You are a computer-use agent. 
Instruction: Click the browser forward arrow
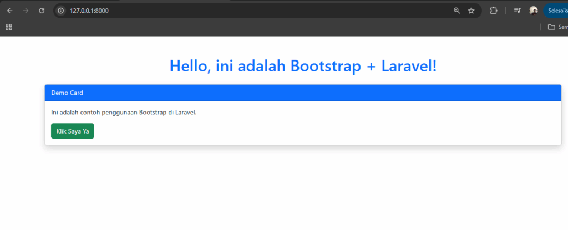click(x=26, y=11)
